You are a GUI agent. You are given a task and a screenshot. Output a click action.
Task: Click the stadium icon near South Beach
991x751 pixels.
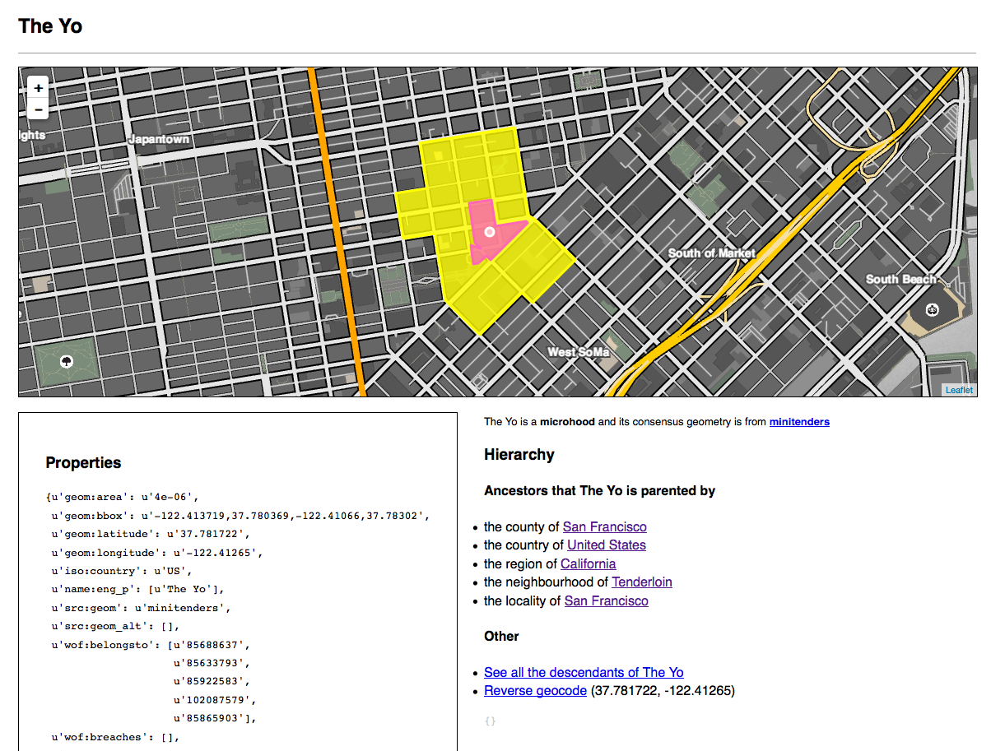(932, 310)
